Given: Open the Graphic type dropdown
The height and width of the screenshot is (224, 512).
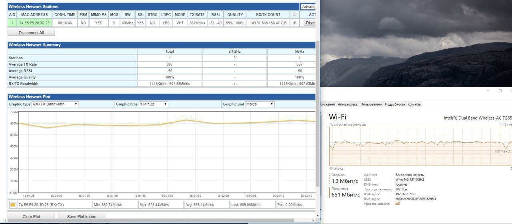Looking at the screenshot, I should [56, 104].
